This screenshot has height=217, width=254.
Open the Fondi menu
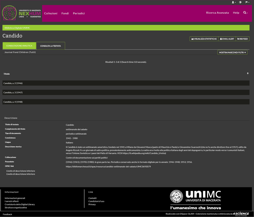click(65, 13)
